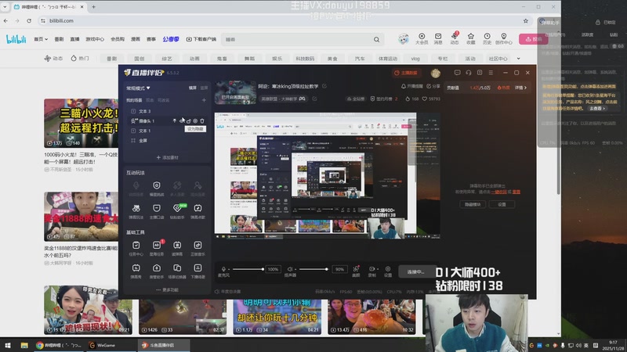This screenshot has width=627, height=352.
Task: Open the 场景切换器 tool icon
Action: click(x=177, y=271)
